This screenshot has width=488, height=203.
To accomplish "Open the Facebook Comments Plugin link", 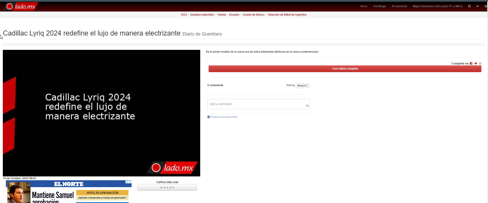I will click(224, 117).
